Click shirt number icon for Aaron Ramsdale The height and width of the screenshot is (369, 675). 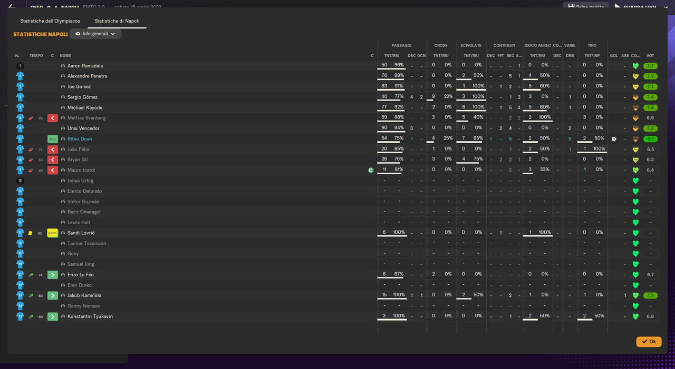(x=20, y=66)
